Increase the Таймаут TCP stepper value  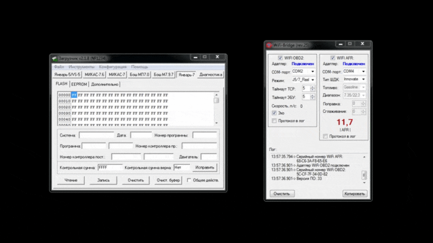(313, 87)
